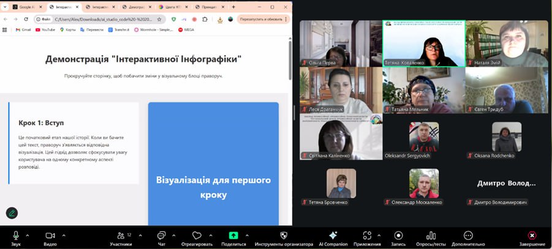This screenshot has height=249, width=552.
Task: Mute the microphone with the Звук button
Action: pyautogui.click(x=15, y=236)
